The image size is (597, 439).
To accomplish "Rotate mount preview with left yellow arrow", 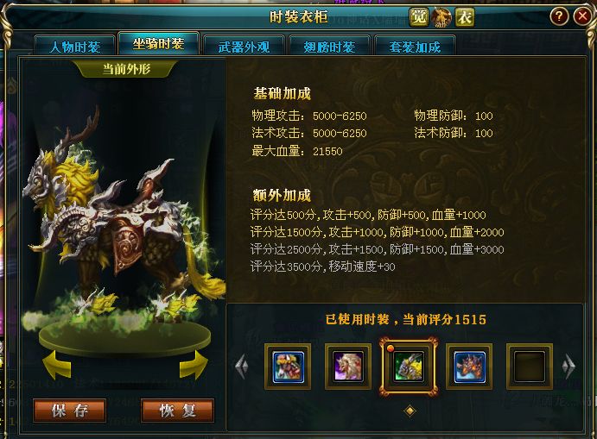I will coord(58,365).
